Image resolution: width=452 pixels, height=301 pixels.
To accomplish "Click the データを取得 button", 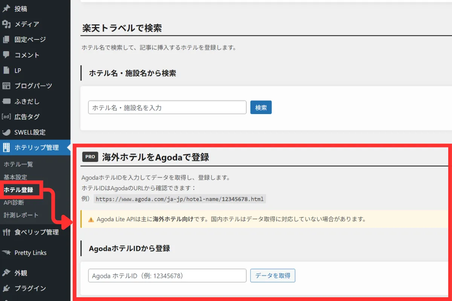I will pos(273,276).
